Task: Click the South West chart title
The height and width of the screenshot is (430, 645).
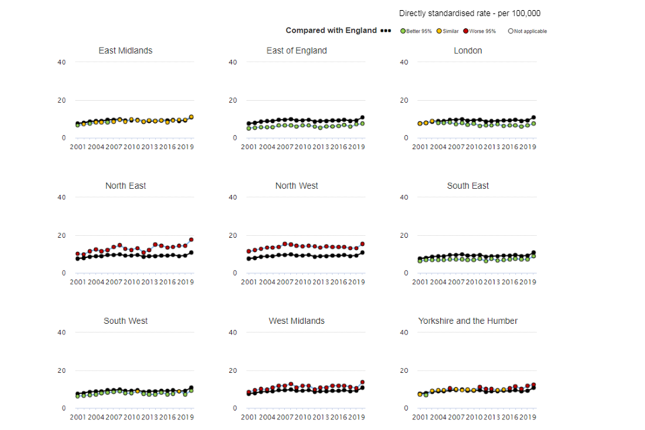Action: [x=126, y=320]
